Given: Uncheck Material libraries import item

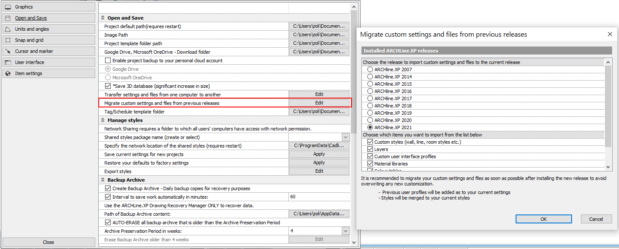Looking at the screenshot, I should [x=370, y=164].
